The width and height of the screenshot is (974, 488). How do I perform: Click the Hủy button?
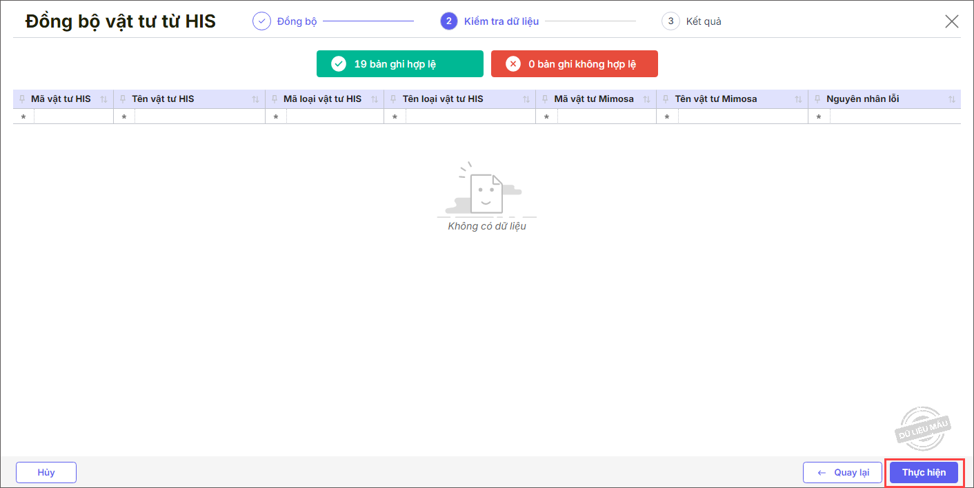(x=46, y=473)
